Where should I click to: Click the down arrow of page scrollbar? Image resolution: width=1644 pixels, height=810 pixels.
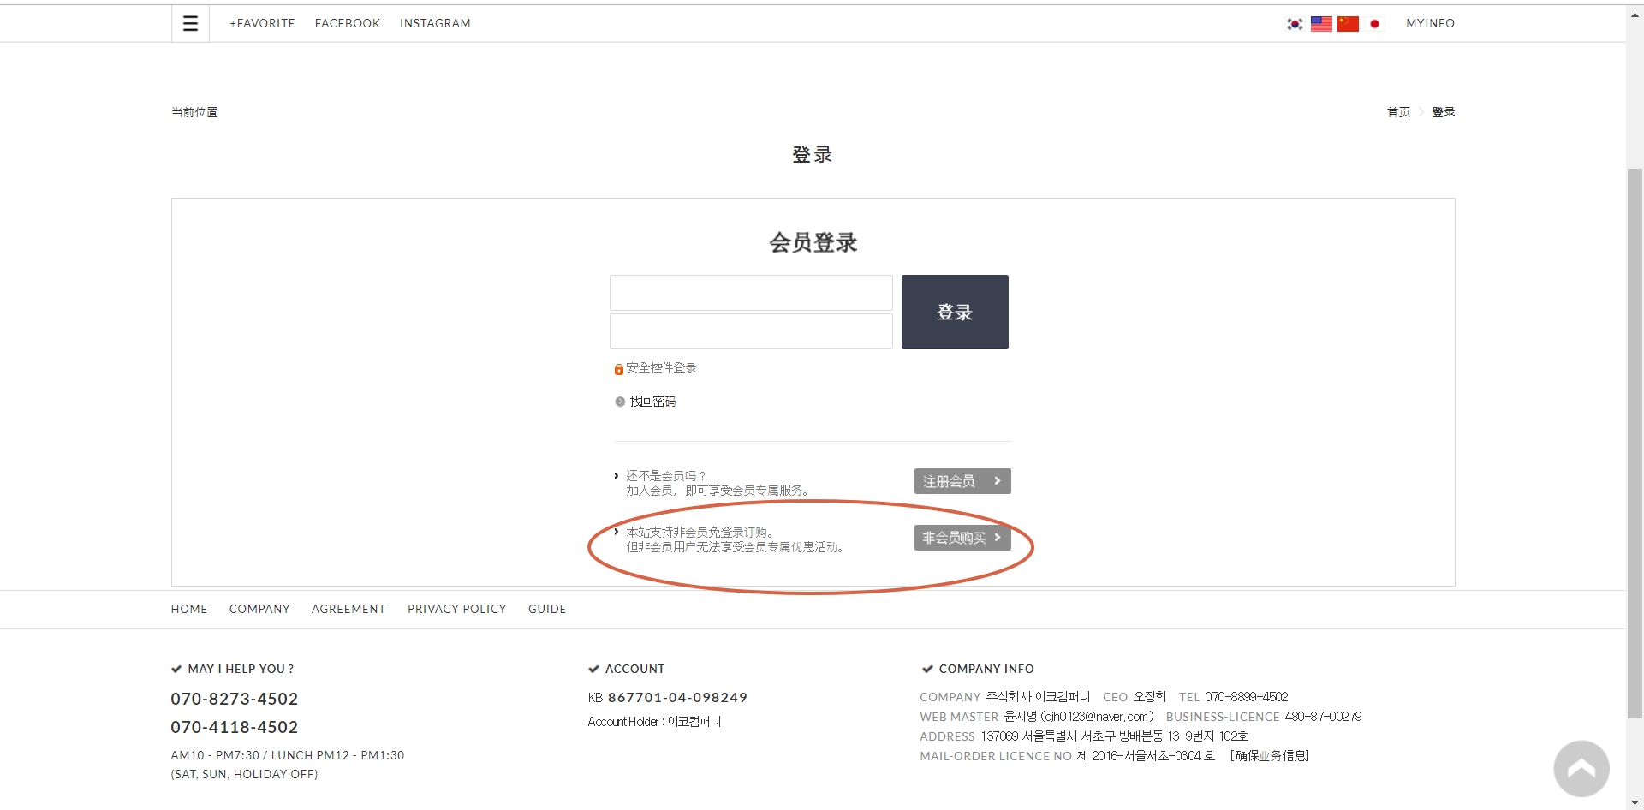point(1635,802)
